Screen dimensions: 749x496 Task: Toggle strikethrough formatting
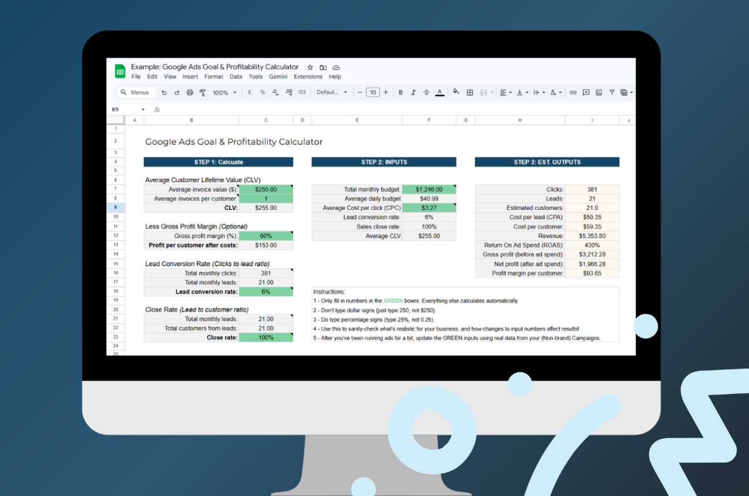click(426, 92)
